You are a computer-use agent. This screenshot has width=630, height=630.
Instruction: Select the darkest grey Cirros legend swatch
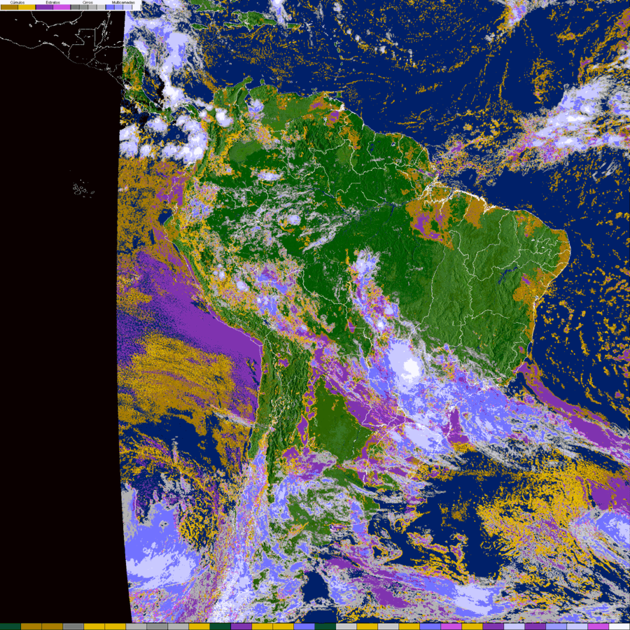(x=75, y=7)
